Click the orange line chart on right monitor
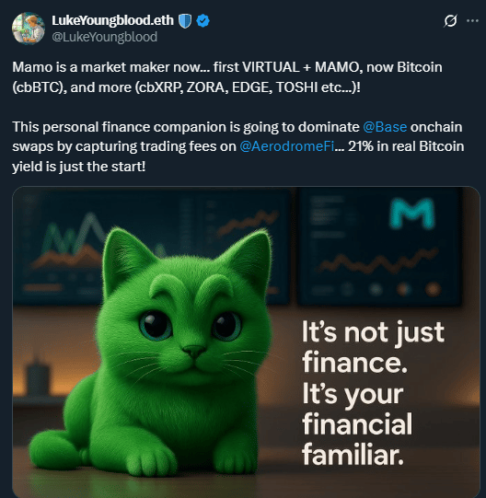The image size is (486, 498). tap(378, 262)
